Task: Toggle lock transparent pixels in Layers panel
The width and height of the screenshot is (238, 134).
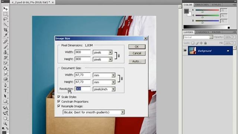Action: (x=193, y=43)
